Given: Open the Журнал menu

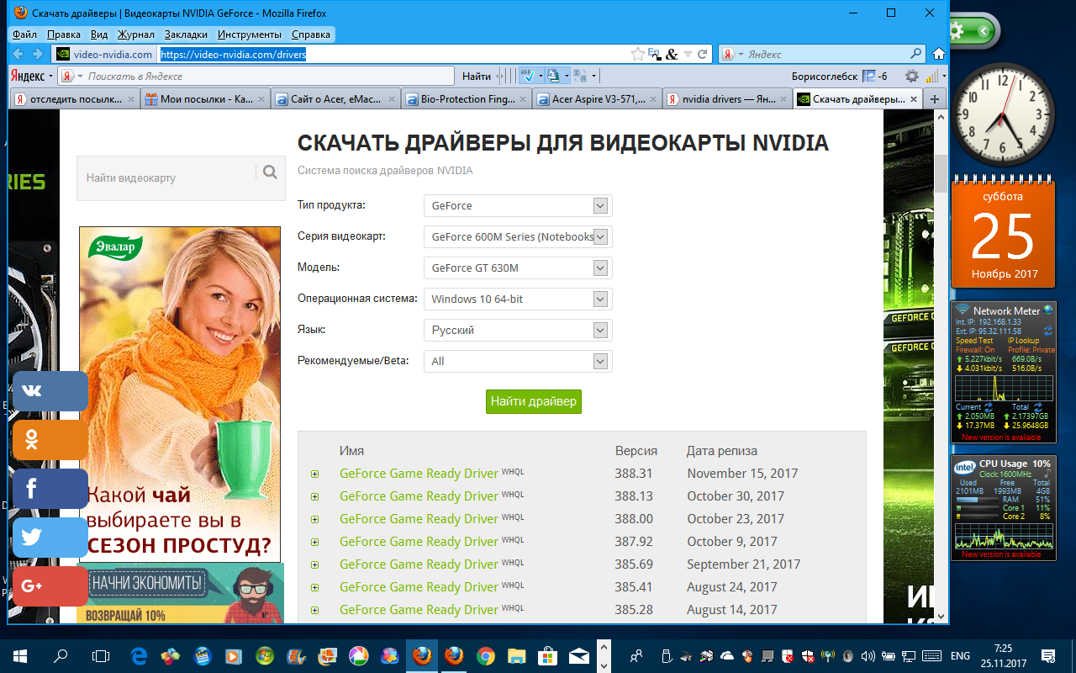Looking at the screenshot, I should [x=135, y=34].
